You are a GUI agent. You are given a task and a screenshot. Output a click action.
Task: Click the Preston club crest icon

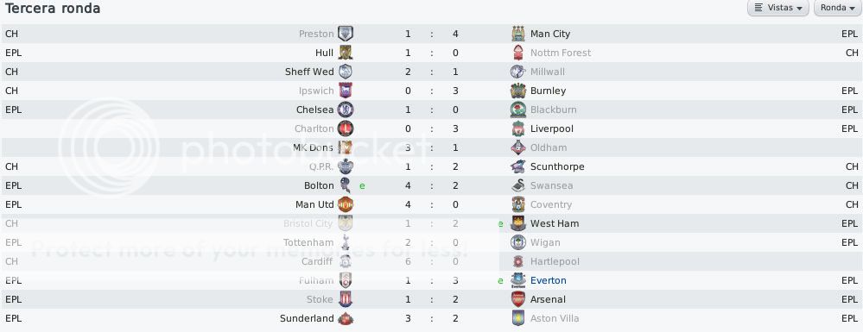click(x=345, y=34)
